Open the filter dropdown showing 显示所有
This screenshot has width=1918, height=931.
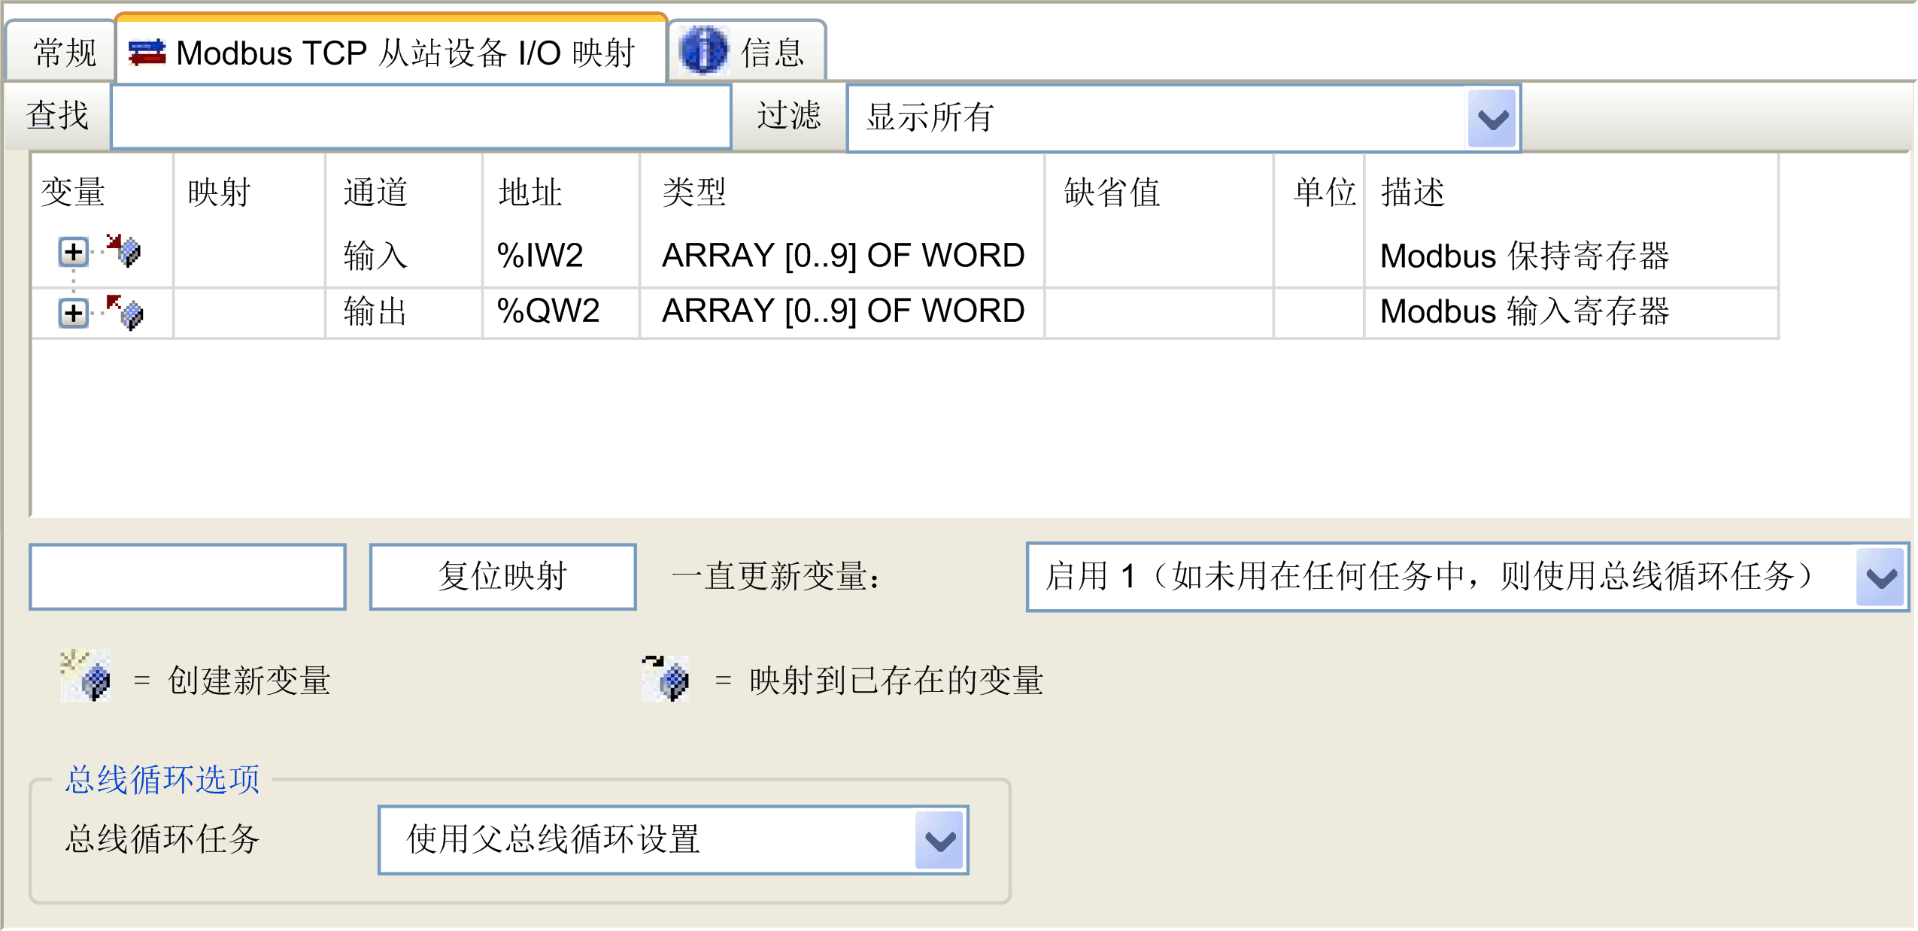[1492, 119]
